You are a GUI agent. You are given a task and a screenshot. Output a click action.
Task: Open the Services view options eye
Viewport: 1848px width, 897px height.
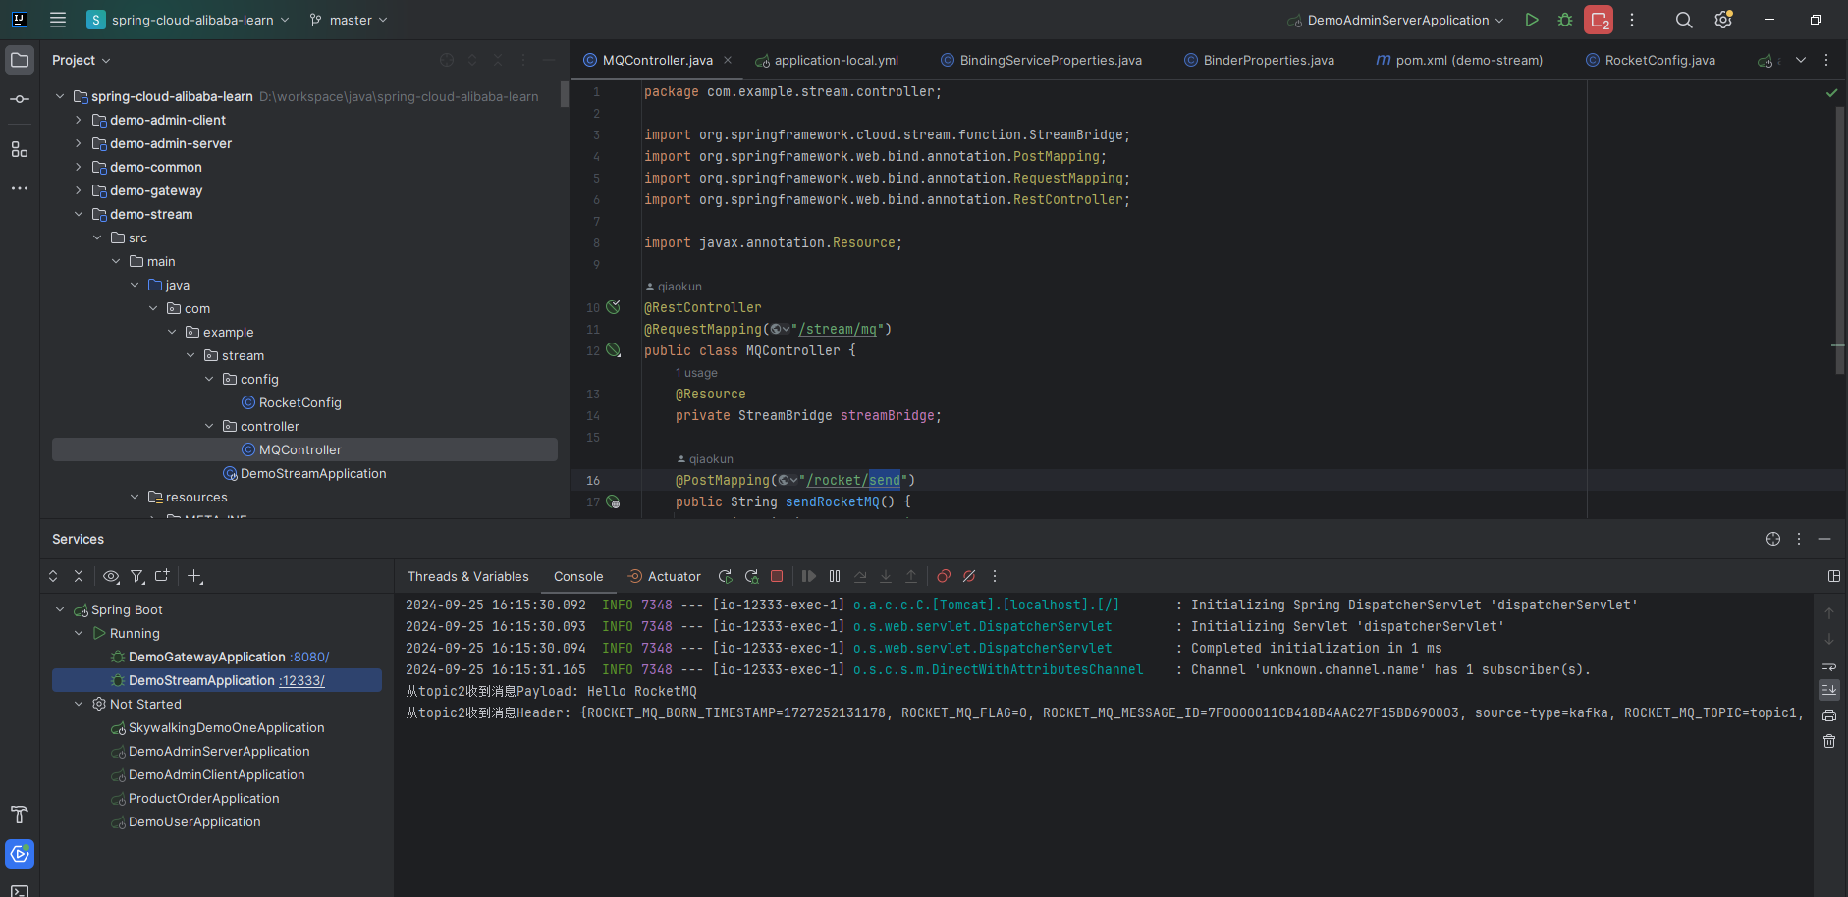click(111, 577)
